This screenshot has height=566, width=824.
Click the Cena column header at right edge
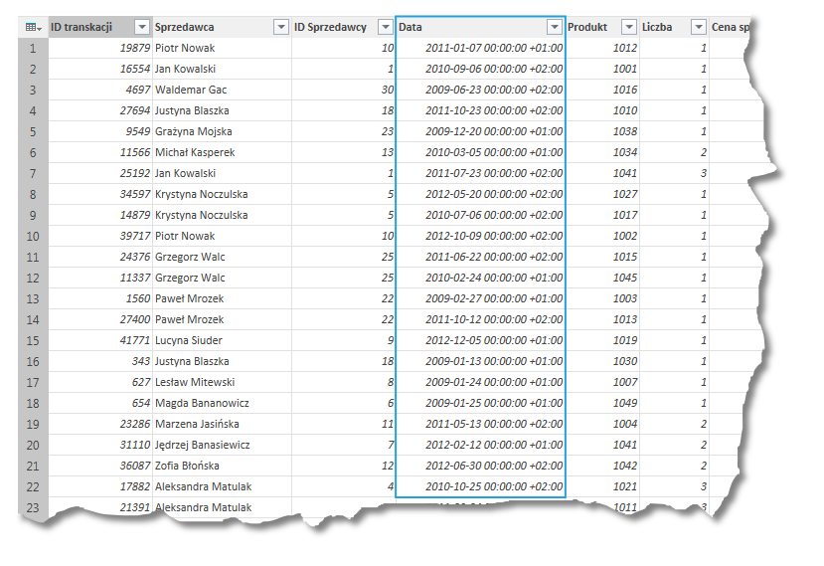pos(731,28)
